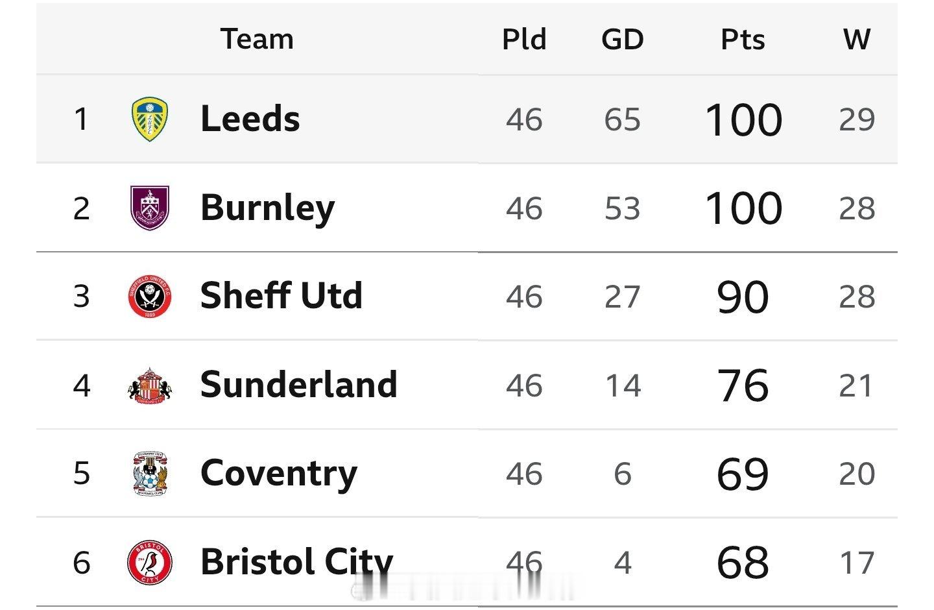This screenshot has height=610, width=934.
Task: Click the Coventry City club crest
Action: 150,474
